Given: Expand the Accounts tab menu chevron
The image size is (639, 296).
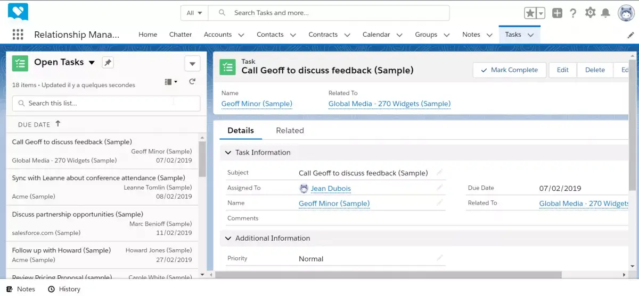Looking at the screenshot, I should [x=241, y=35].
